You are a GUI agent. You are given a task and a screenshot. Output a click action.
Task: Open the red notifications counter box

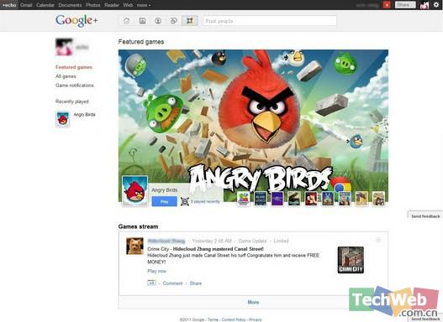(x=387, y=5)
